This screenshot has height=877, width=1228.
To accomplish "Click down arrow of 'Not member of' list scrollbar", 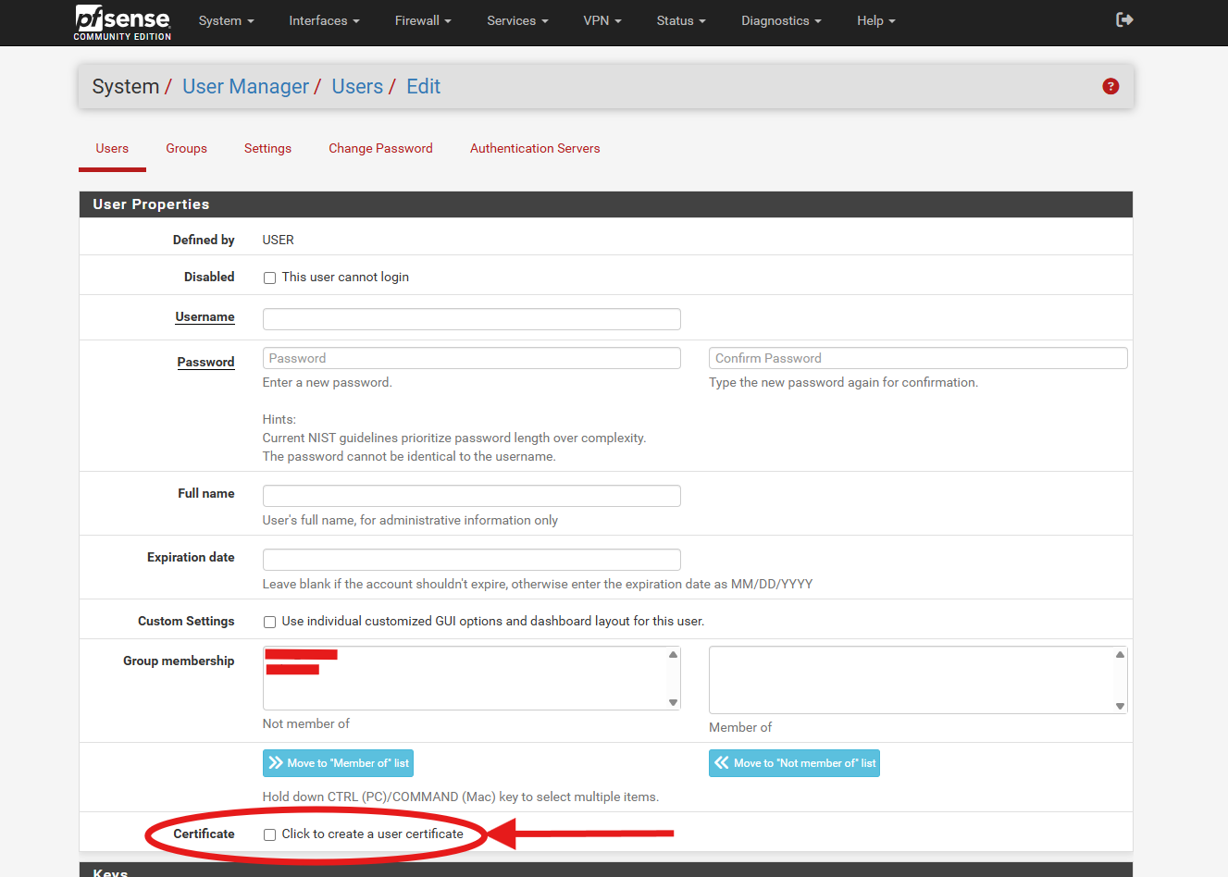I will click(673, 702).
